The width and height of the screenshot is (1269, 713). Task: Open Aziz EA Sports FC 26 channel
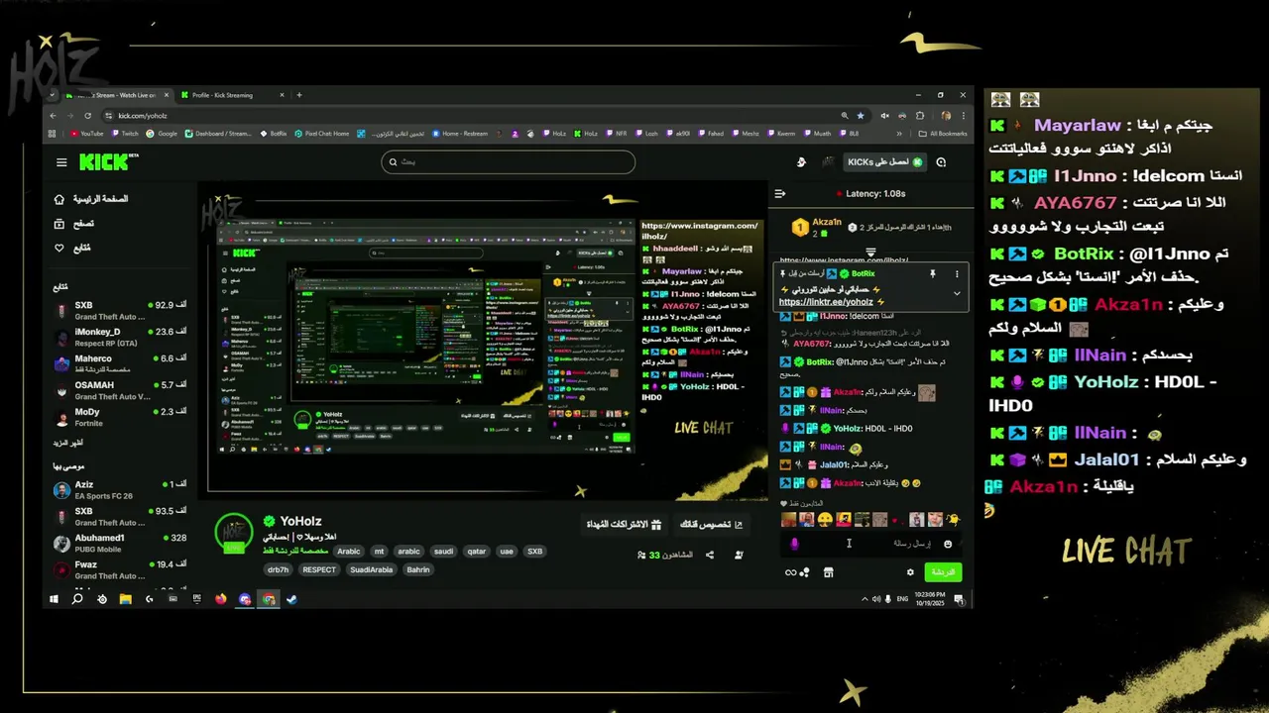120,490
